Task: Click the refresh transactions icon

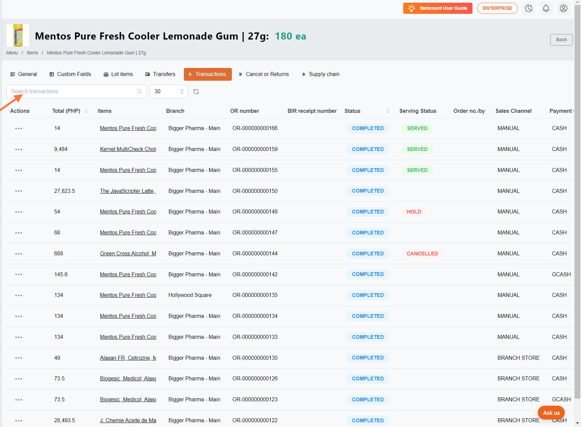Action: pos(196,92)
